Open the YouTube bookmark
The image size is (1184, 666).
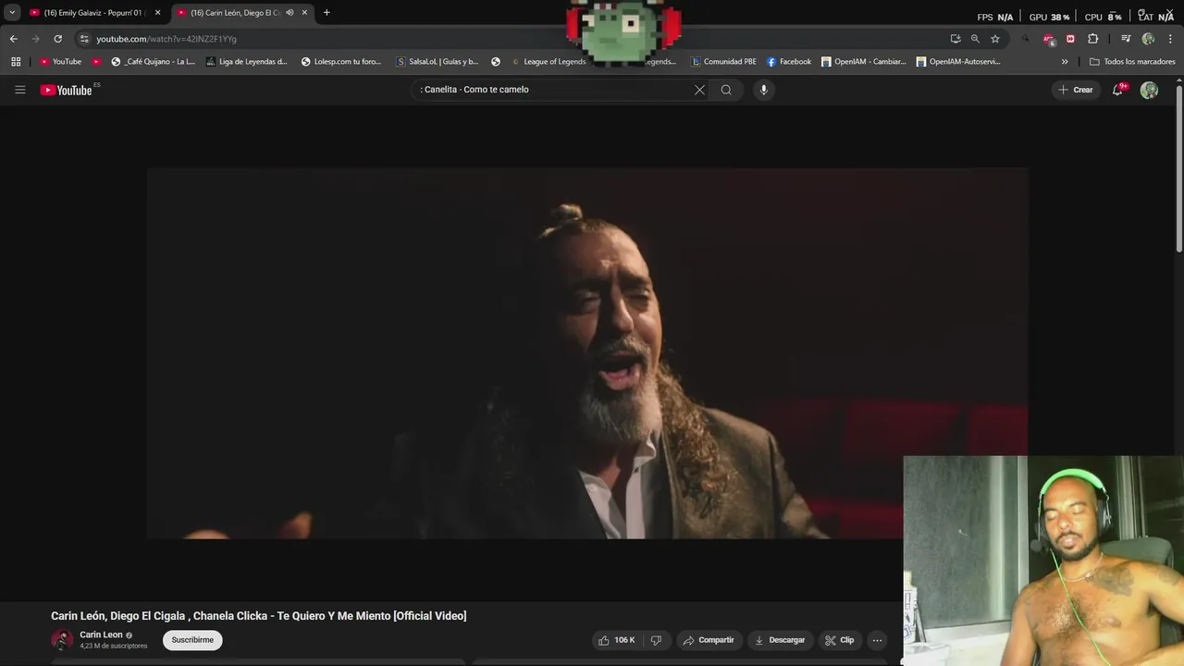(60, 62)
